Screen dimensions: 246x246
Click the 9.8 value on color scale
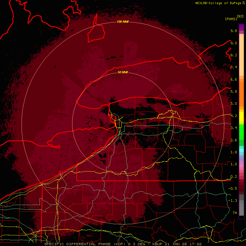coord(234,31)
